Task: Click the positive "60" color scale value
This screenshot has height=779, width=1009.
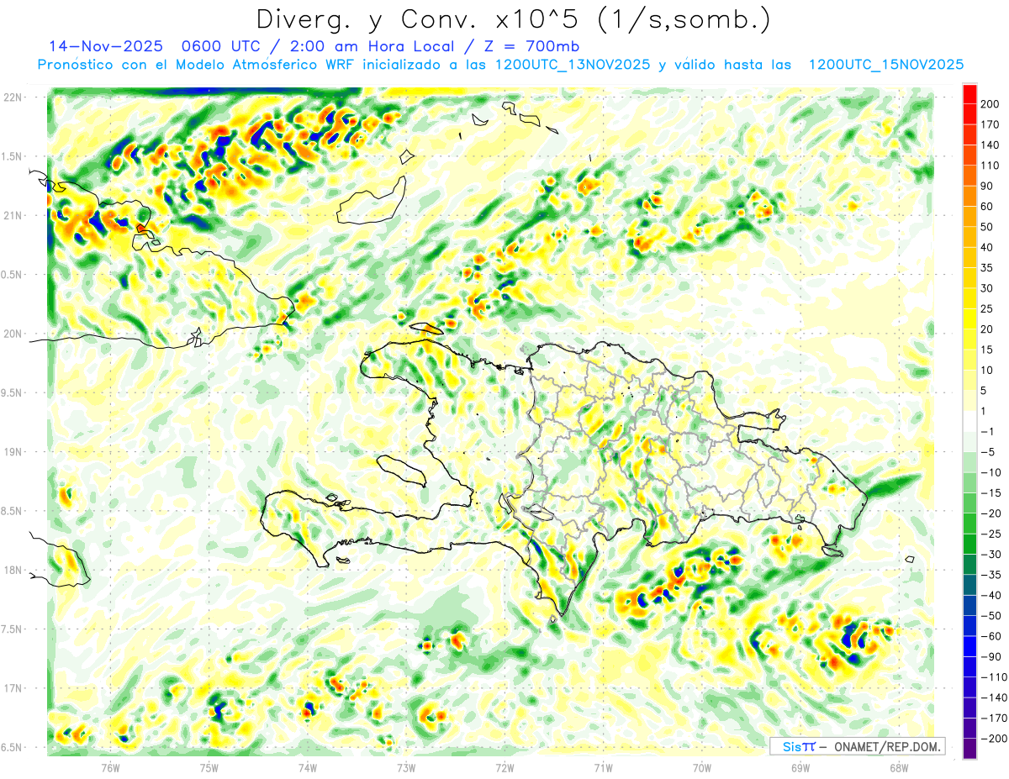Action: [x=987, y=207]
